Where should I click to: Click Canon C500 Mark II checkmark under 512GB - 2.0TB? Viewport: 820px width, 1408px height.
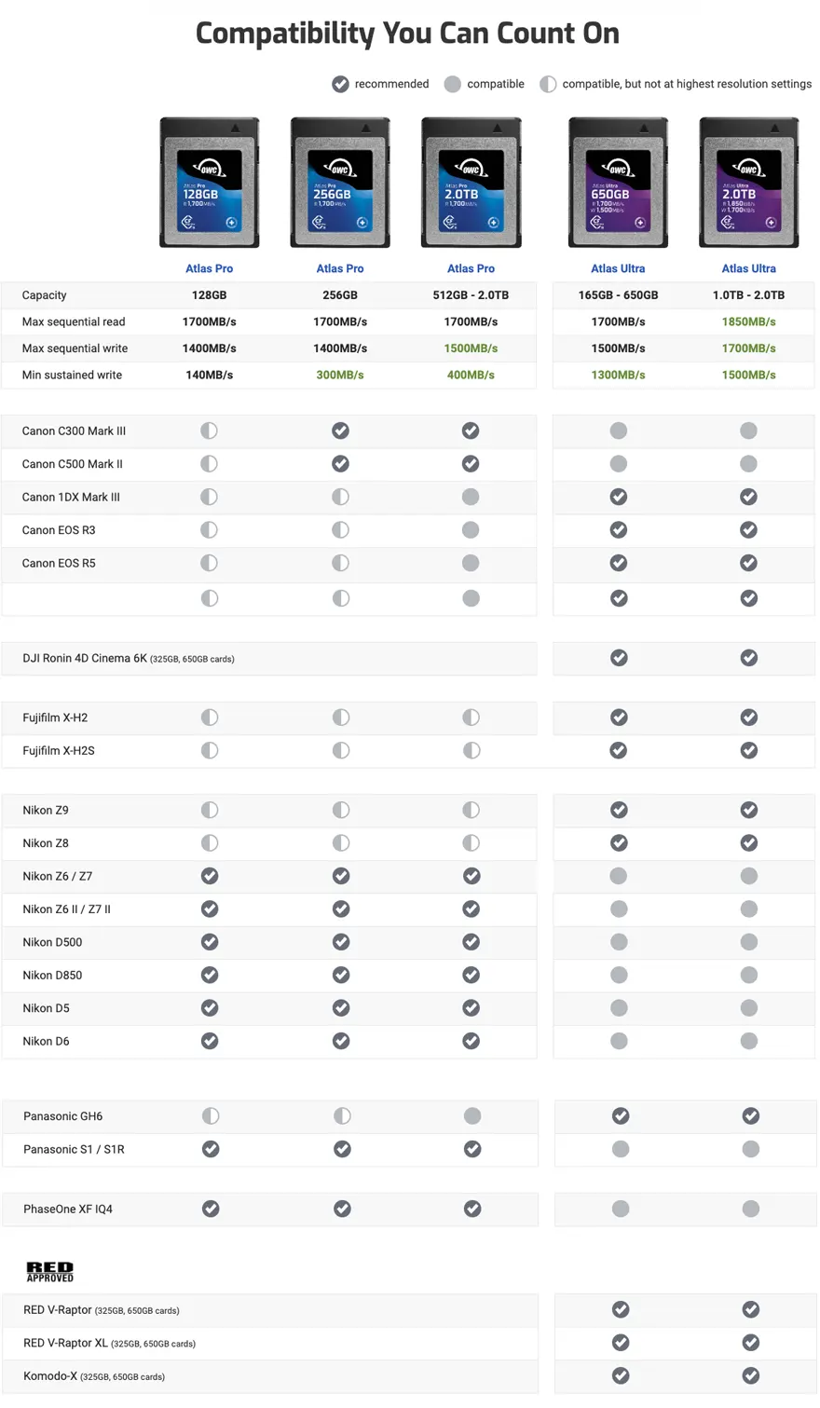(x=471, y=464)
